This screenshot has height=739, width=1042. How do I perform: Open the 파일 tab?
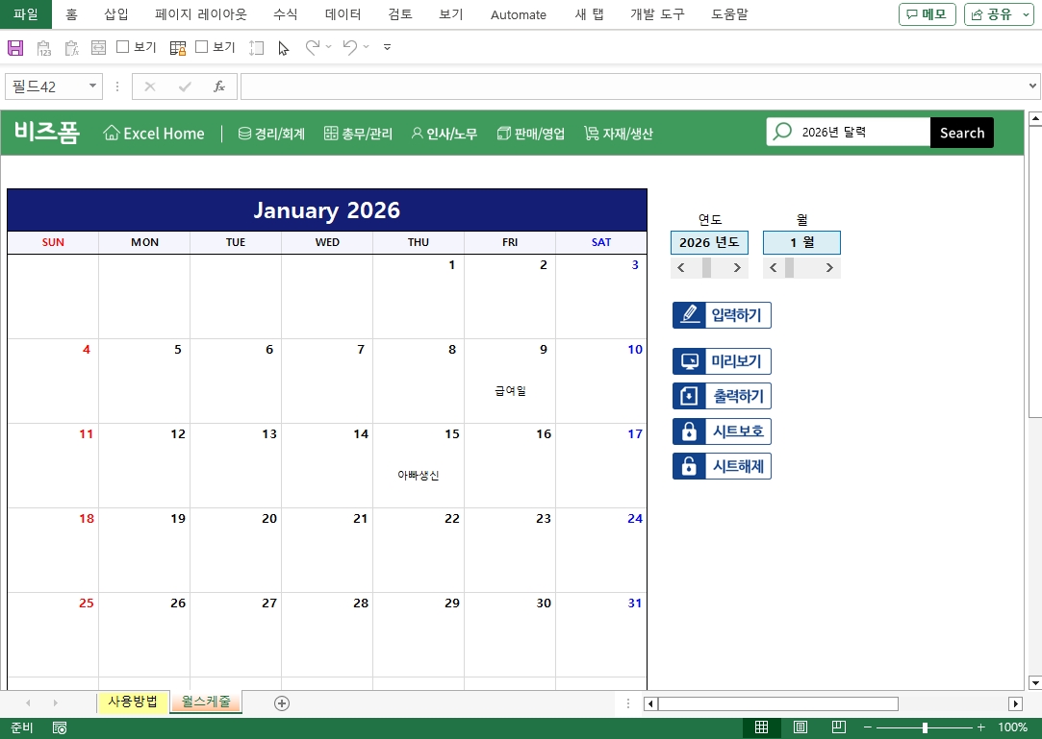tap(26, 14)
